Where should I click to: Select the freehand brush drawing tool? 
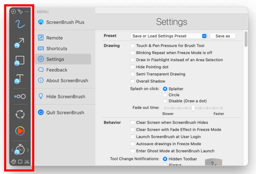pyautogui.click(x=20, y=24)
